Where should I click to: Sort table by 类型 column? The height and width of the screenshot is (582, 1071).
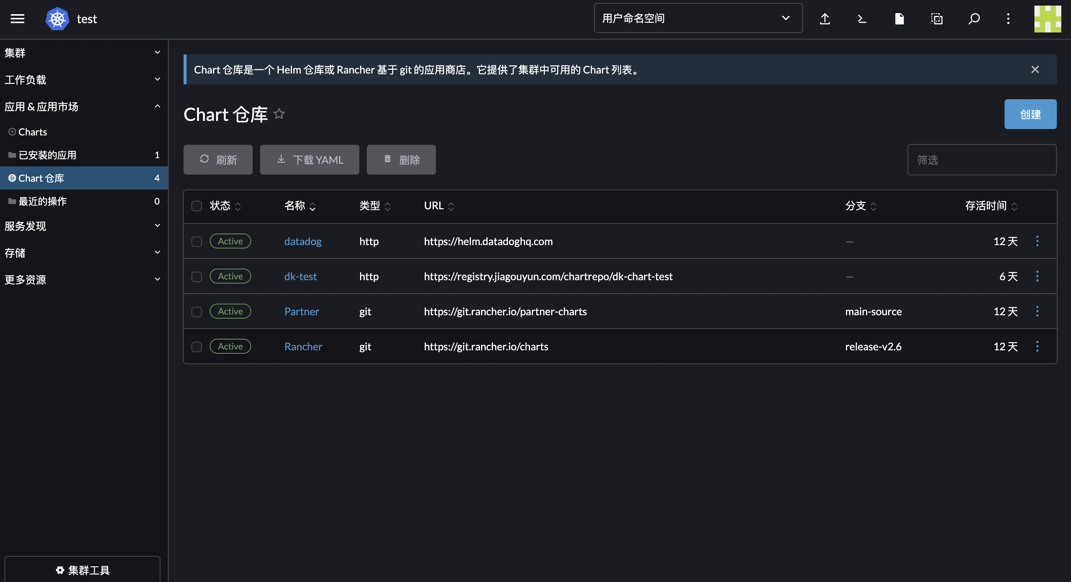pyautogui.click(x=375, y=206)
